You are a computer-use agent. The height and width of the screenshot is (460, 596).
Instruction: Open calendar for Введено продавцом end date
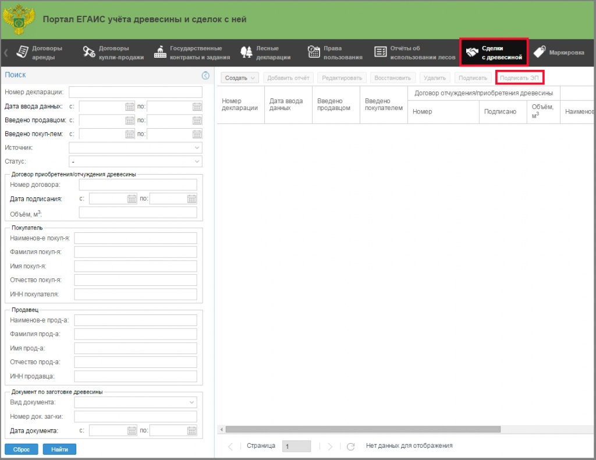pyautogui.click(x=197, y=121)
